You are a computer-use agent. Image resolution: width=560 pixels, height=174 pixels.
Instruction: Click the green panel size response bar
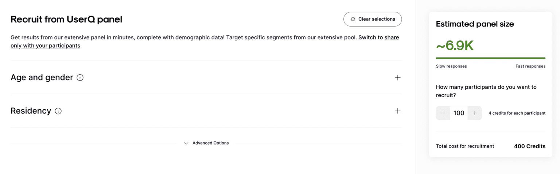click(491, 58)
